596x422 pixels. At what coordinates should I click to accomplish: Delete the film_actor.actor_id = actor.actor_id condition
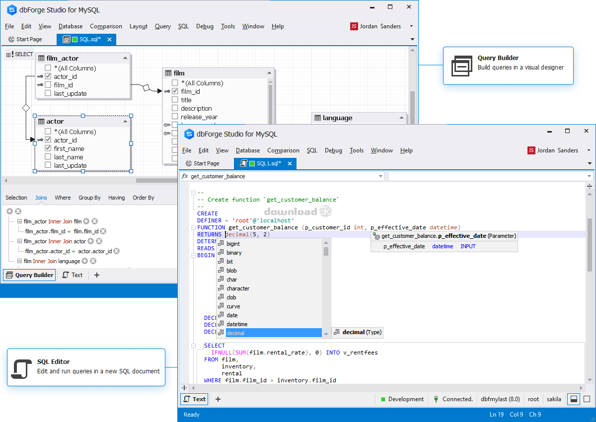point(116,251)
